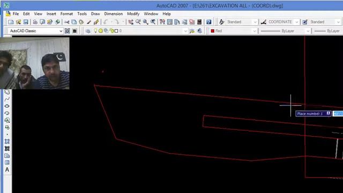Open the Properties palette icon
Screen dimensions: 343x193
click(162, 22)
